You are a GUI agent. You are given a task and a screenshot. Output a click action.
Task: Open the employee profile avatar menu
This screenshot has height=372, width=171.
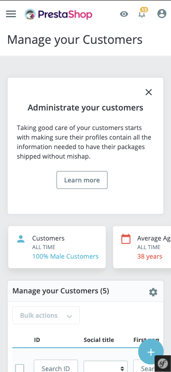click(162, 13)
